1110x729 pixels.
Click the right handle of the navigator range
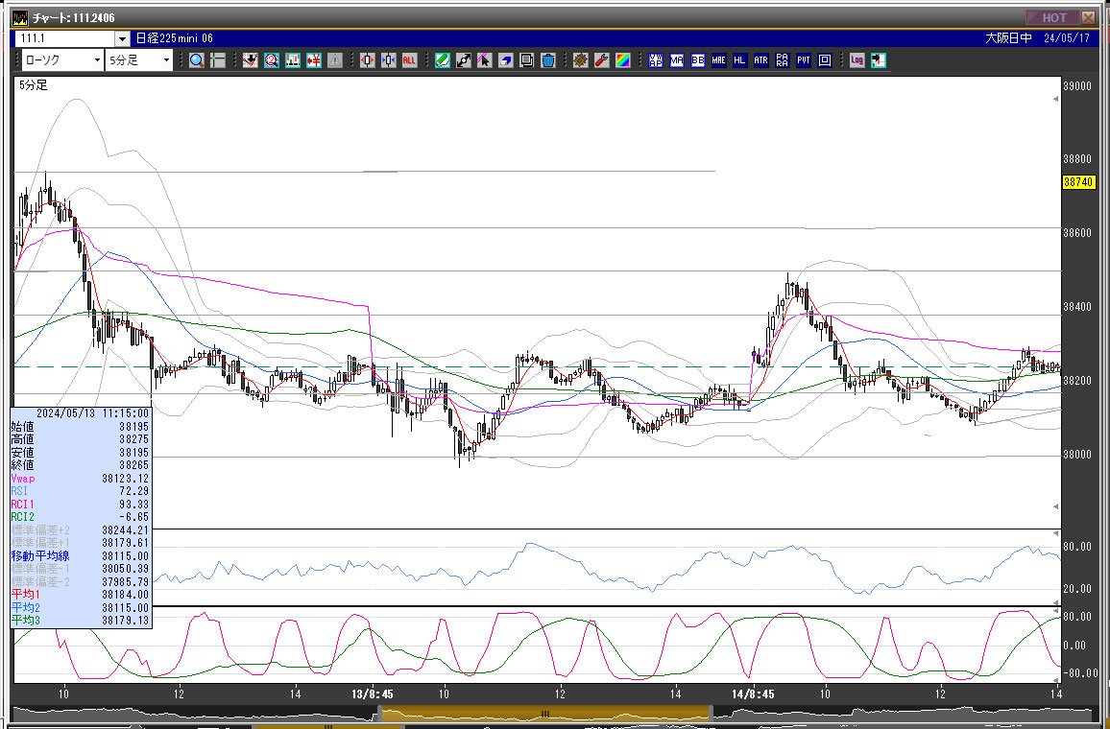[711, 714]
